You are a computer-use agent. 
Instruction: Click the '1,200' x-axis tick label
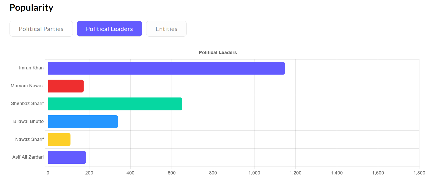pyautogui.click(x=296, y=173)
